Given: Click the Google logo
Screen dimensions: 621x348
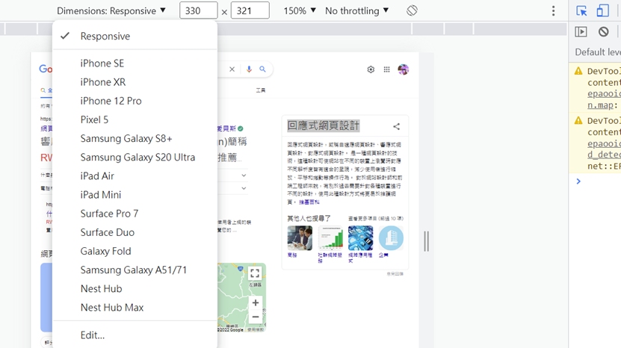Looking at the screenshot, I should (x=46, y=69).
